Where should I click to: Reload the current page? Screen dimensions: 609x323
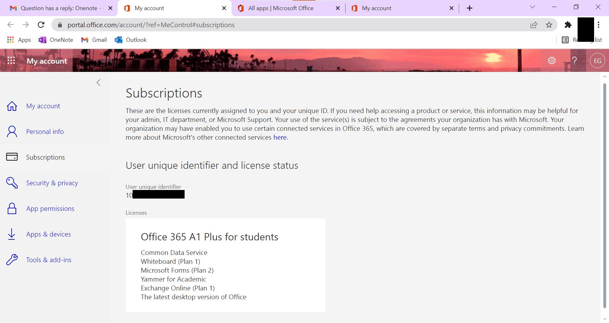coord(41,25)
